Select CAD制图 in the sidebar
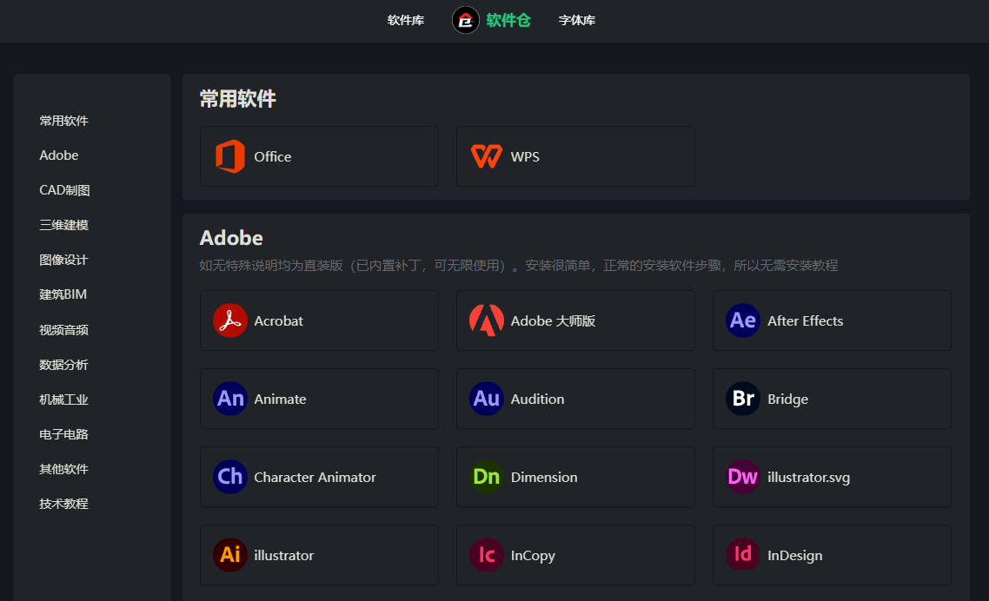Image resolution: width=989 pixels, height=601 pixels. click(64, 190)
